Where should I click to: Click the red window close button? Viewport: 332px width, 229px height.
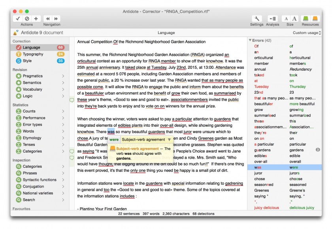[16, 11]
